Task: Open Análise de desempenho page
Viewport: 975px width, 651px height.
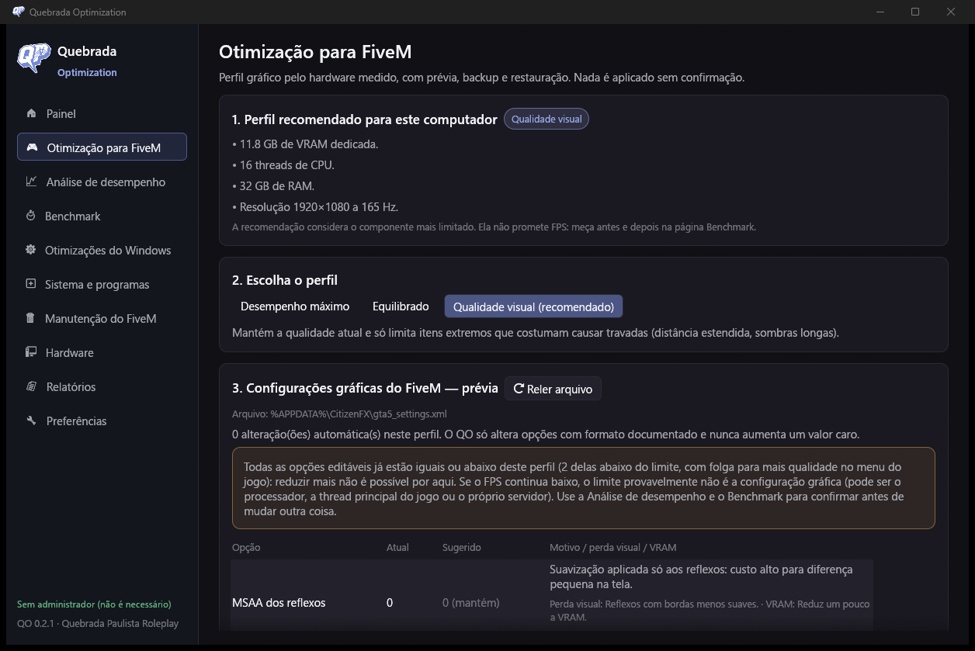Action: coord(102,182)
